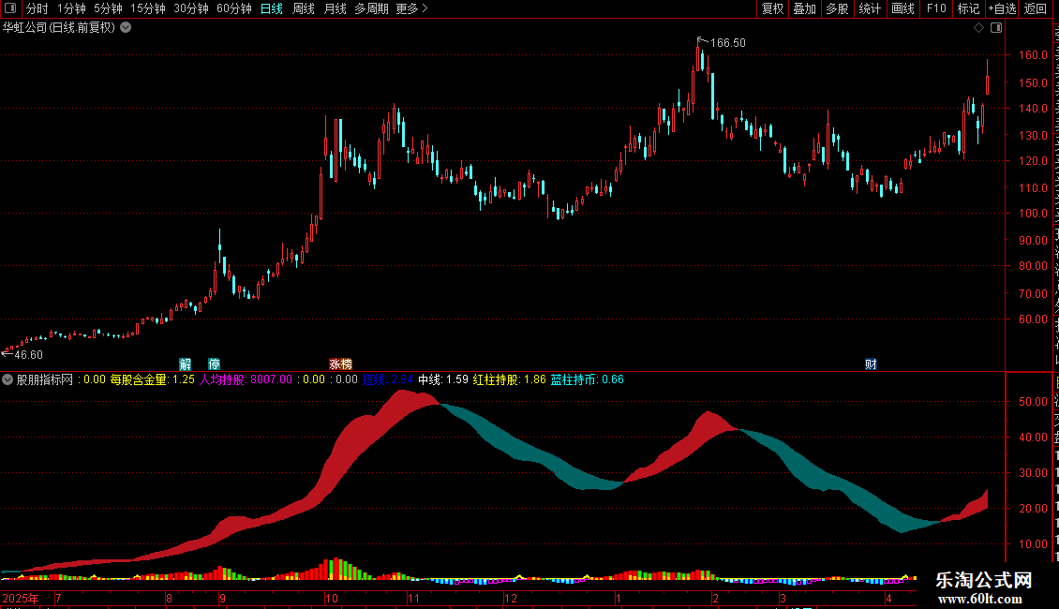1059x609 pixels.
Task: Click the 停 event marker
Action: point(214,364)
